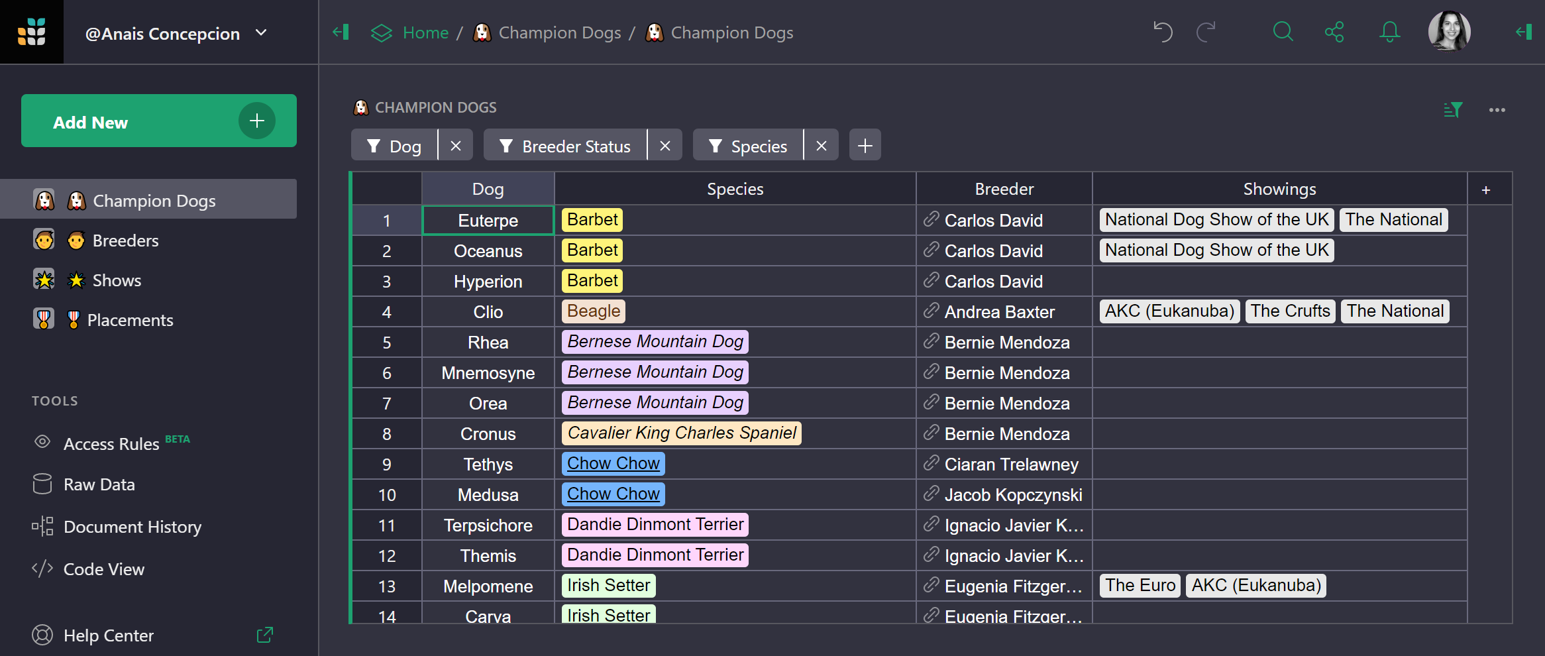1545x656 pixels.
Task: Open the section three-dots menu
Action: pos(1497,110)
